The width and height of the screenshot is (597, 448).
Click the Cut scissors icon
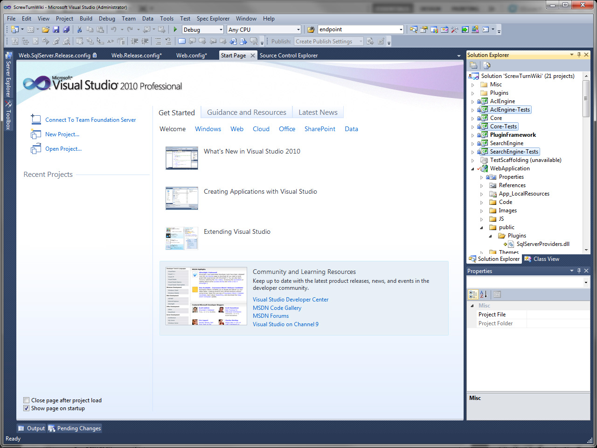79,29
